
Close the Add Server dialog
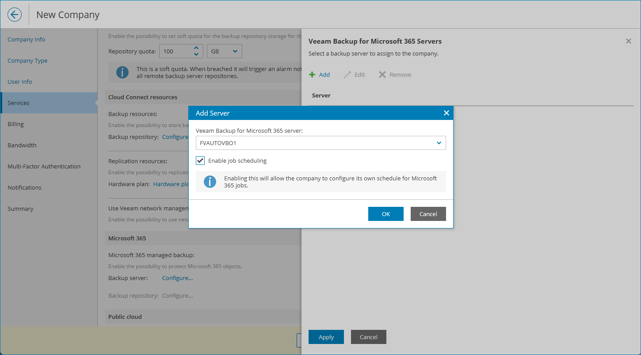[x=446, y=113]
